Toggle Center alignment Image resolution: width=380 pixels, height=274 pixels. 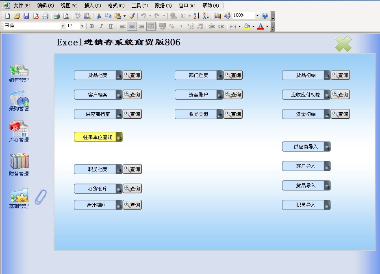point(132,26)
